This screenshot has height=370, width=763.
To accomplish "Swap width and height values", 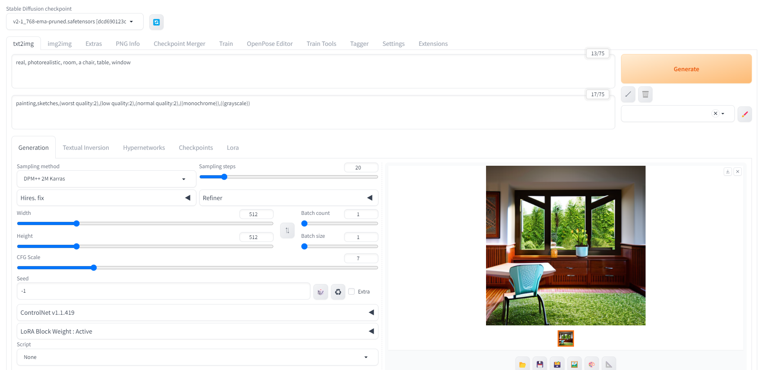I will (x=287, y=230).
